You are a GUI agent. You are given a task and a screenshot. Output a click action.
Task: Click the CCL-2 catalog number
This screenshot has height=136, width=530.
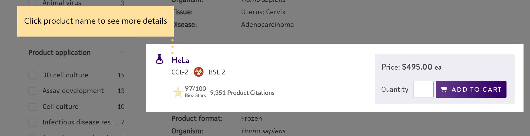pyautogui.click(x=180, y=72)
